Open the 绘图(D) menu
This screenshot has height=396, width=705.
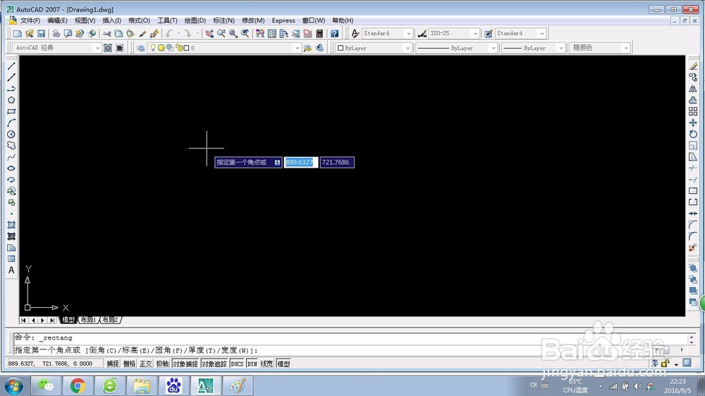pyautogui.click(x=195, y=20)
